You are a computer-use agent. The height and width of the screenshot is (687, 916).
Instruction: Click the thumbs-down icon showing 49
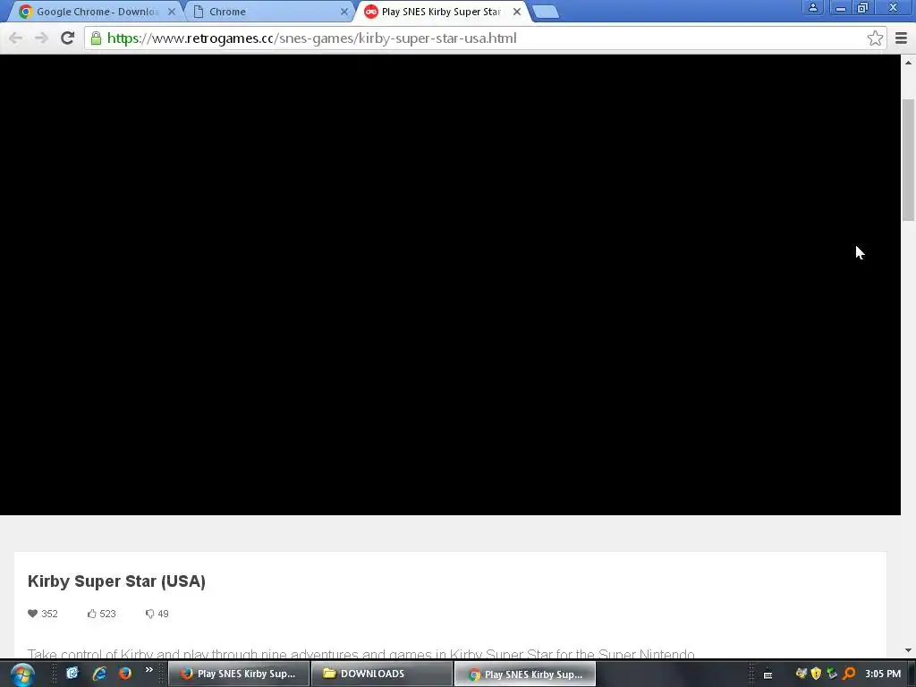point(149,614)
